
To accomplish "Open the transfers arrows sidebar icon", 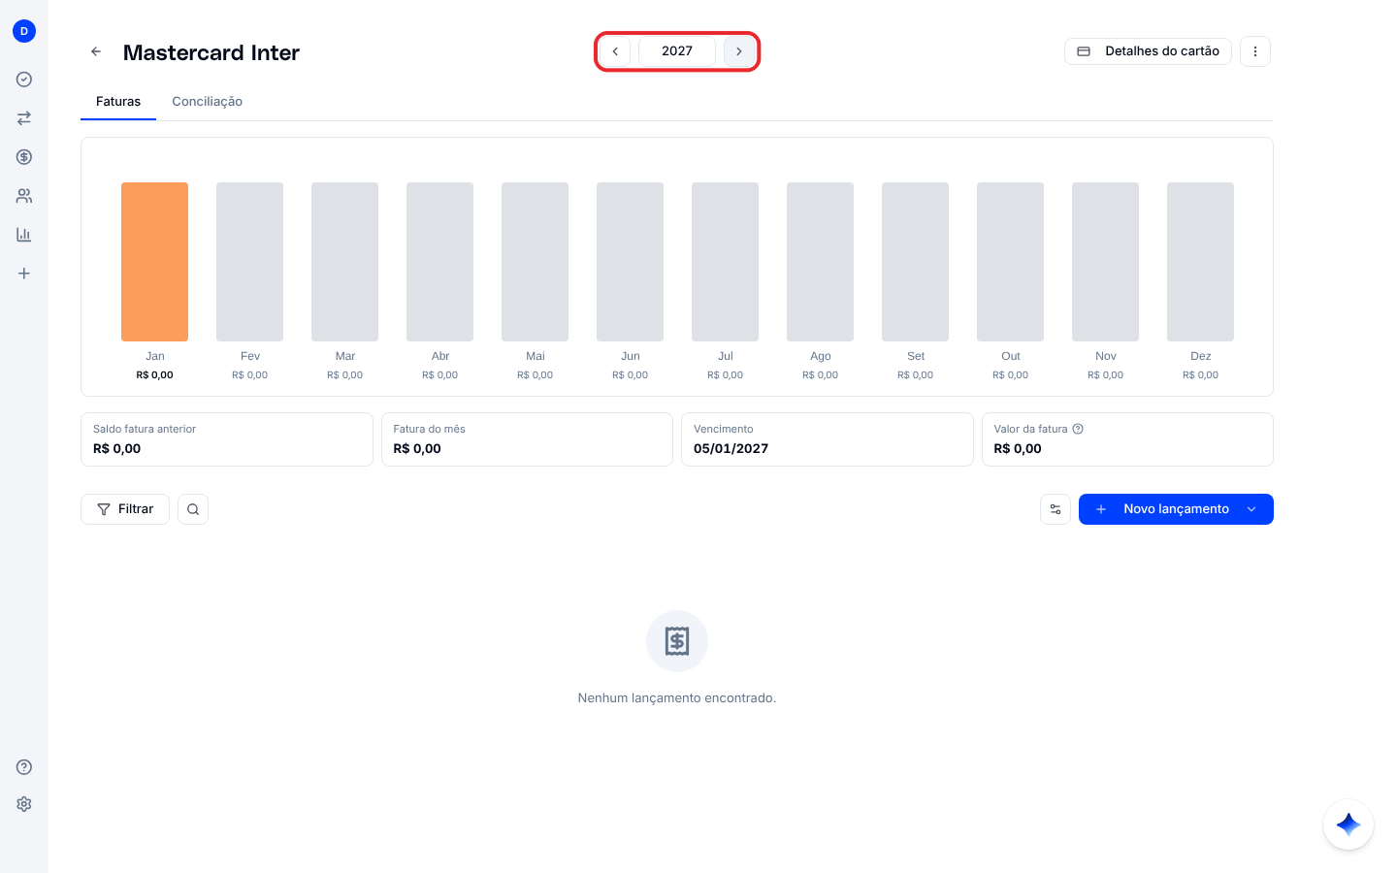I will coord(24,118).
